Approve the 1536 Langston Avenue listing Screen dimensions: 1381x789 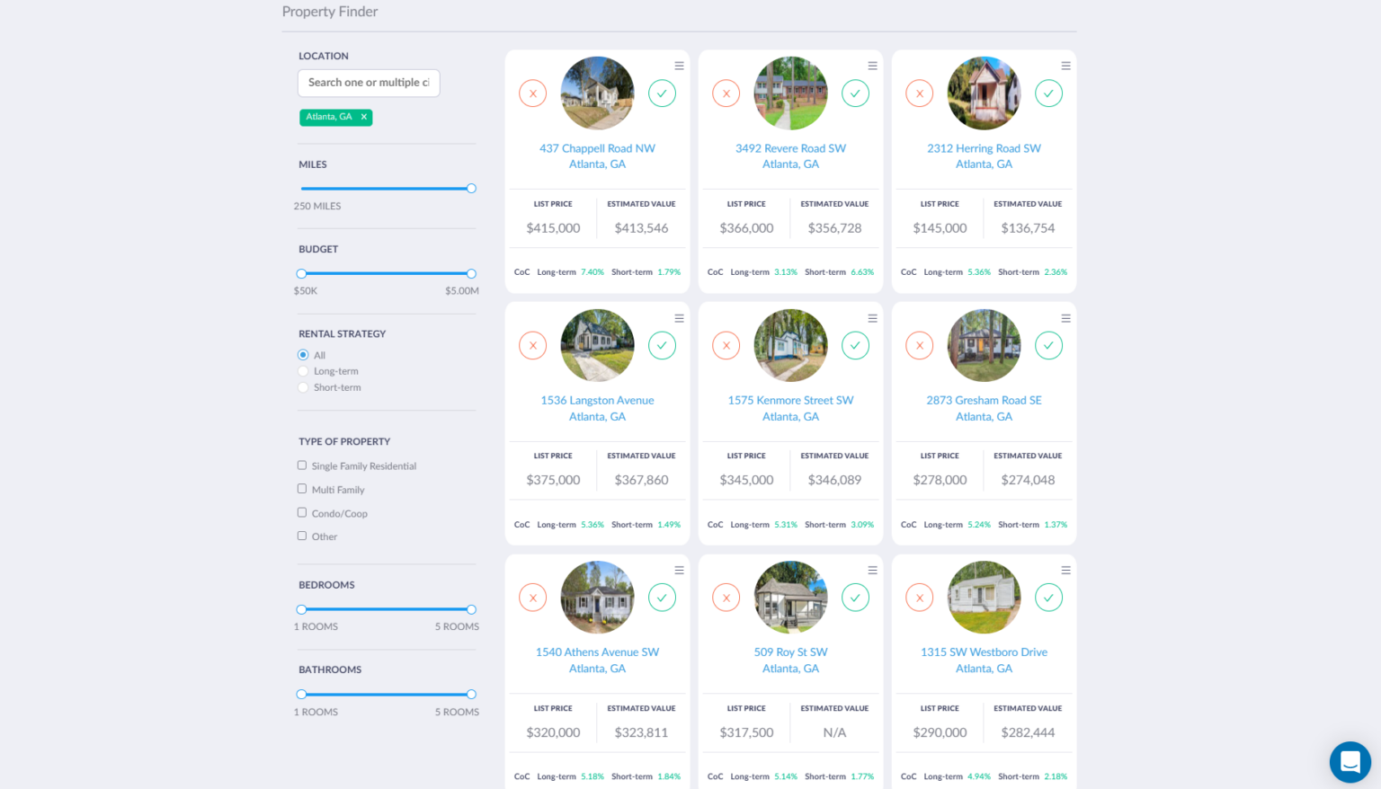point(662,345)
